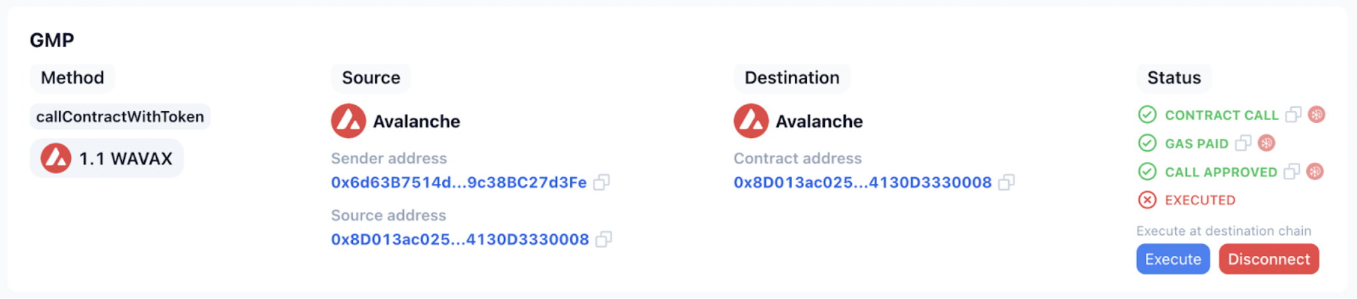Open sender address 0x6d63B7514d link

coord(458,183)
